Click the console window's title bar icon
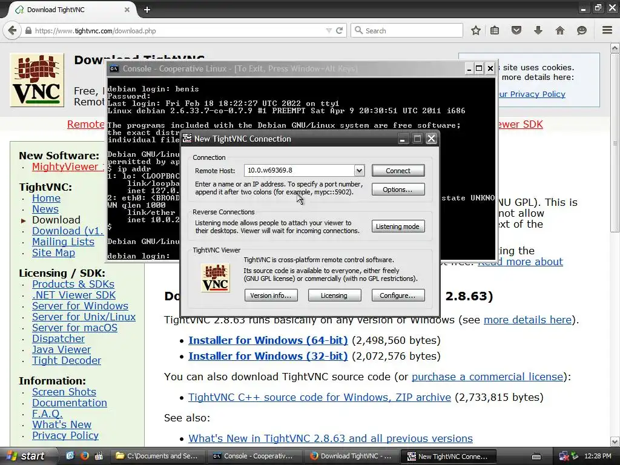This screenshot has width=620, height=465. pos(114,68)
